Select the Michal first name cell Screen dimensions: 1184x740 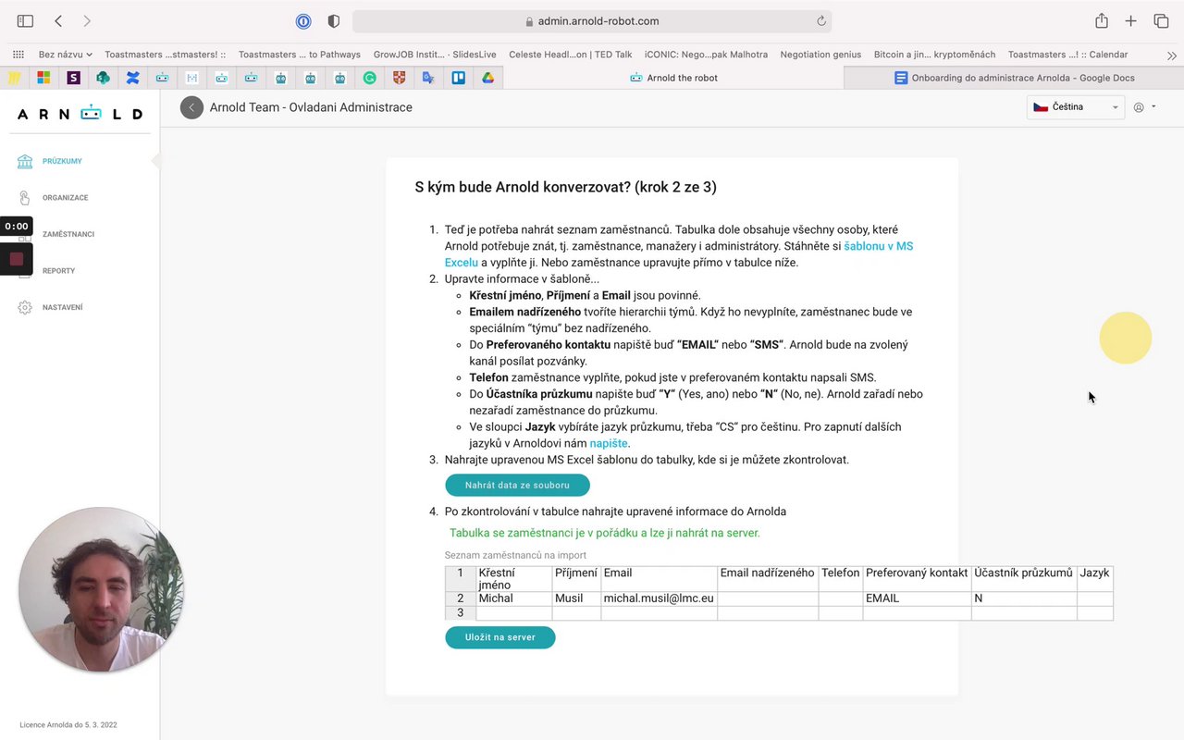click(x=514, y=598)
